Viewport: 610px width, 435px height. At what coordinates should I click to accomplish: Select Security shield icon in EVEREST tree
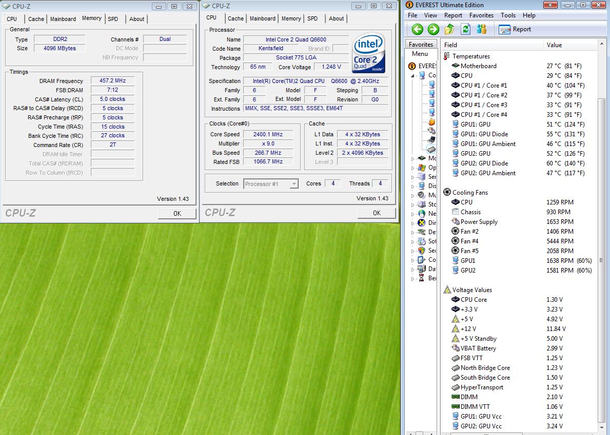click(421, 251)
